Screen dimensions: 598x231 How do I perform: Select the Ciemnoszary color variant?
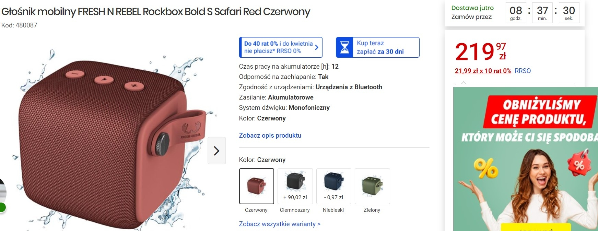(x=295, y=186)
